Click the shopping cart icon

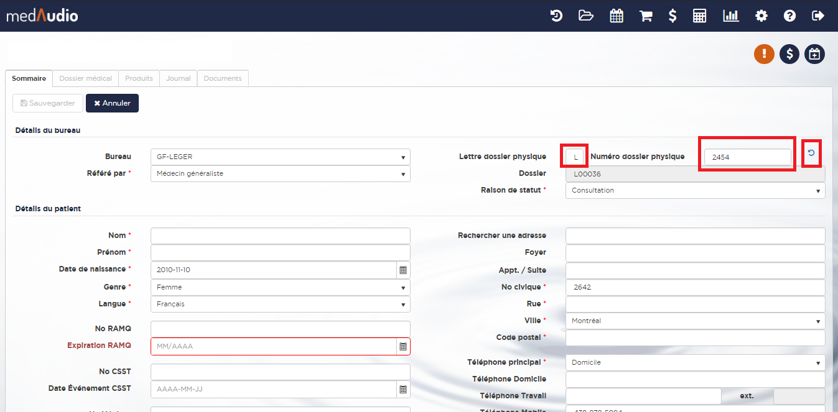click(x=646, y=16)
